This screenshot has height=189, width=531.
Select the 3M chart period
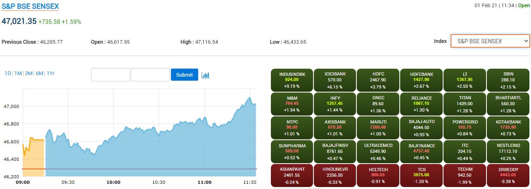pyautogui.click(x=29, y=73)
